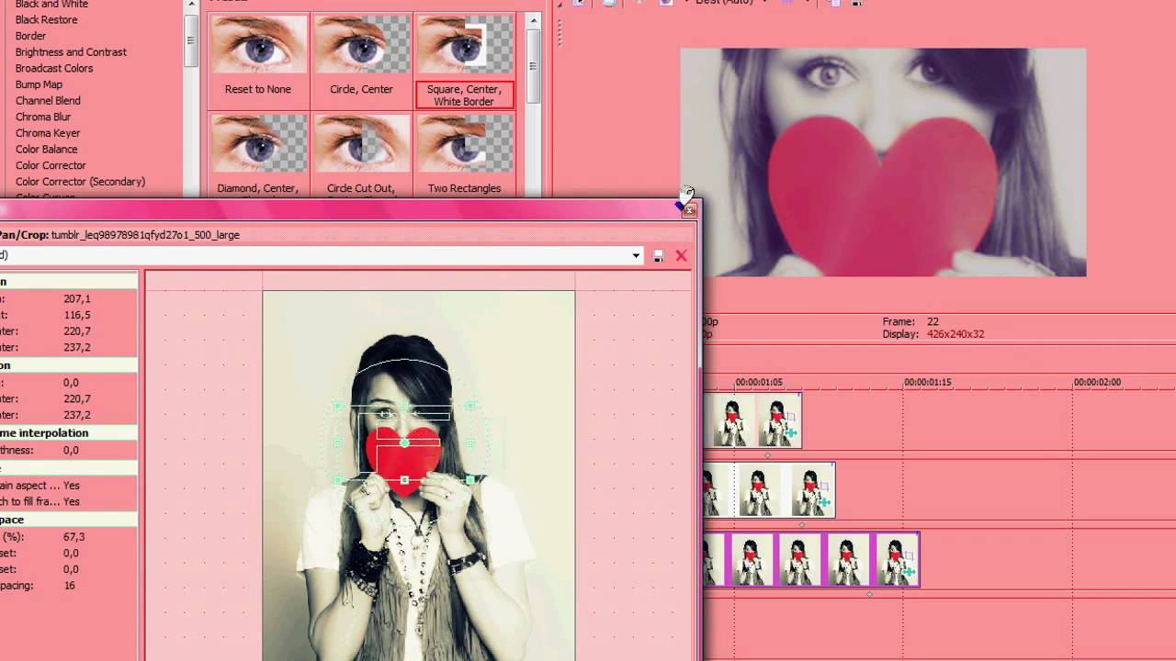This screenshot has width=1176, height=661.
Task: Delete the Pan/Crop preset with red X
Action: tap(682, 256)
